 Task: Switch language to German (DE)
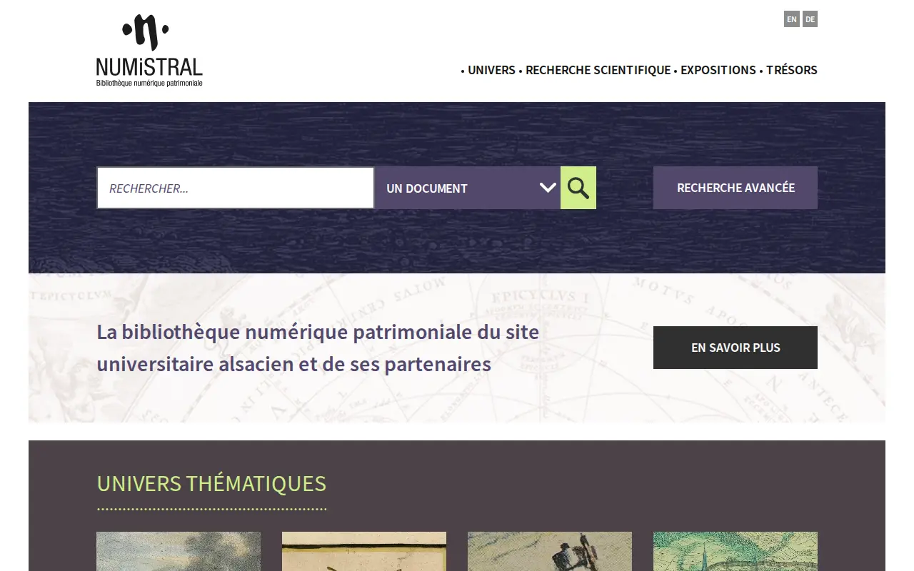point(810,19)
